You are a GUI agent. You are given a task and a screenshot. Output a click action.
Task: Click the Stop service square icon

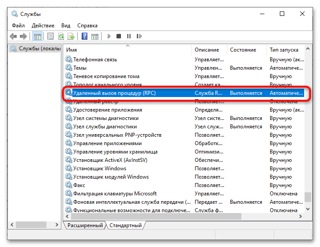[119, 36]
